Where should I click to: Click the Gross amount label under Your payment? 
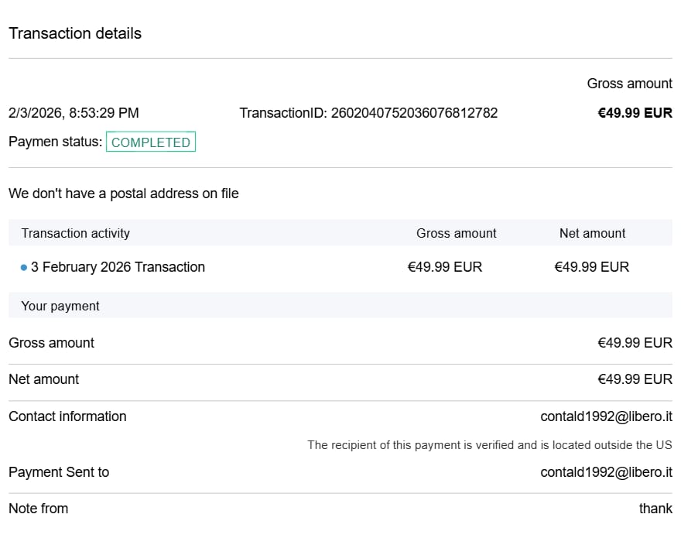[51, 343]
